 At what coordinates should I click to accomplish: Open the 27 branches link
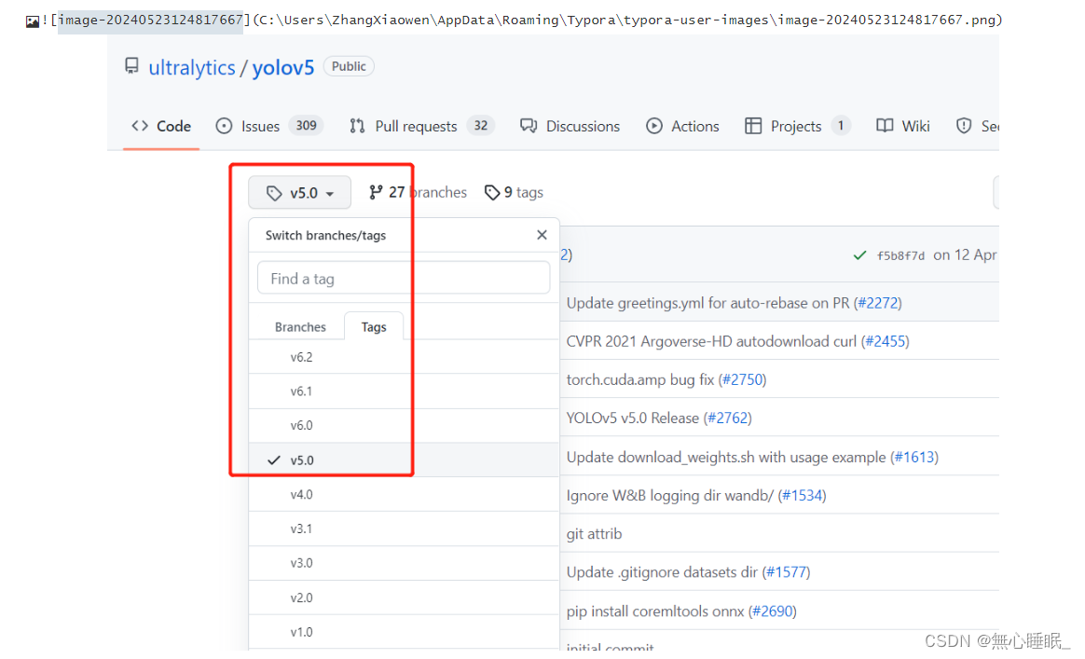point(418,192)
